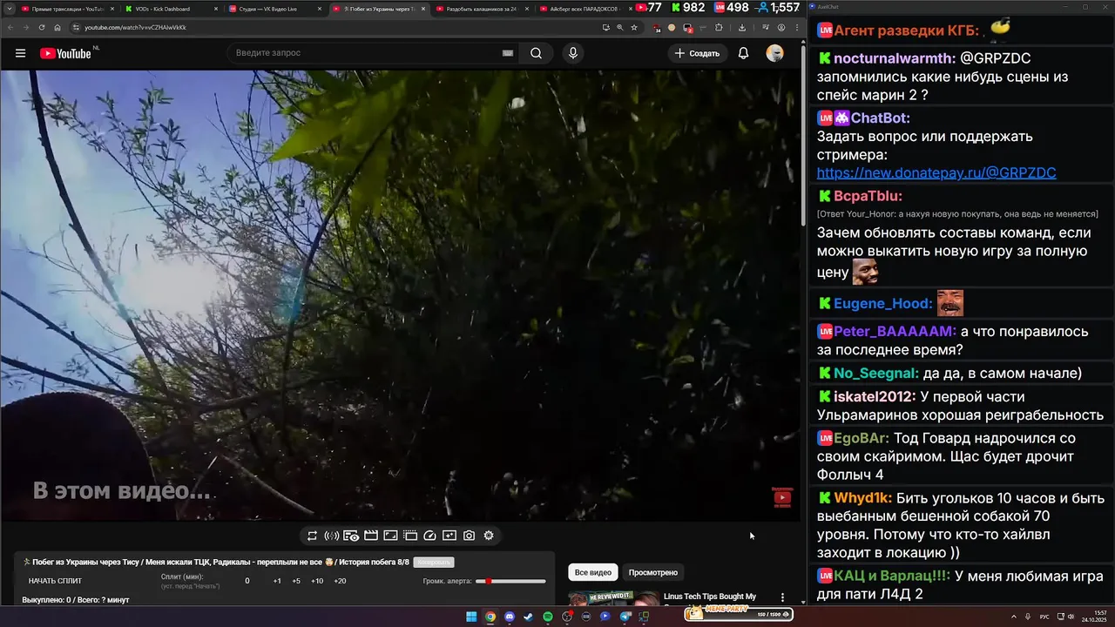This screenshot has width=1115, height=627.
Task: Click the Создать button
Action: (x=697, y=53)
